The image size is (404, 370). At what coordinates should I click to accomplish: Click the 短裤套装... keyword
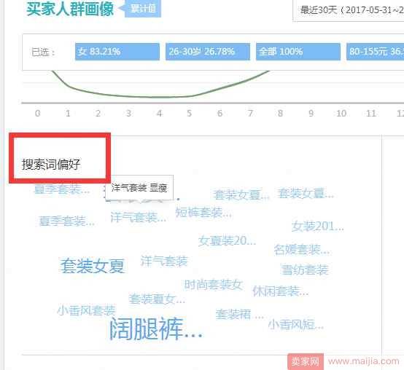coord(203,213)
